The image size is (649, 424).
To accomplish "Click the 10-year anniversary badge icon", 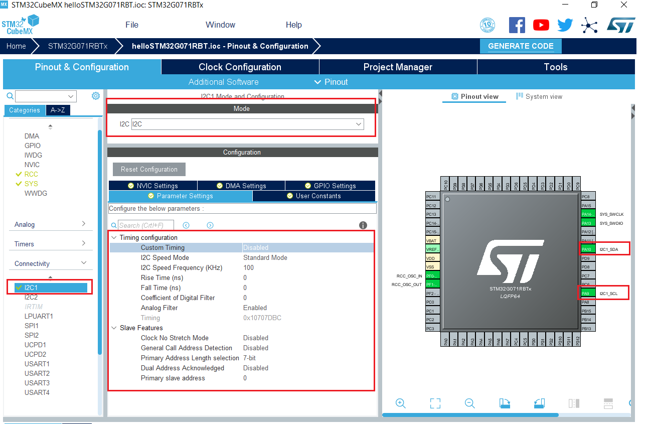I will click(x=488, y=25).
